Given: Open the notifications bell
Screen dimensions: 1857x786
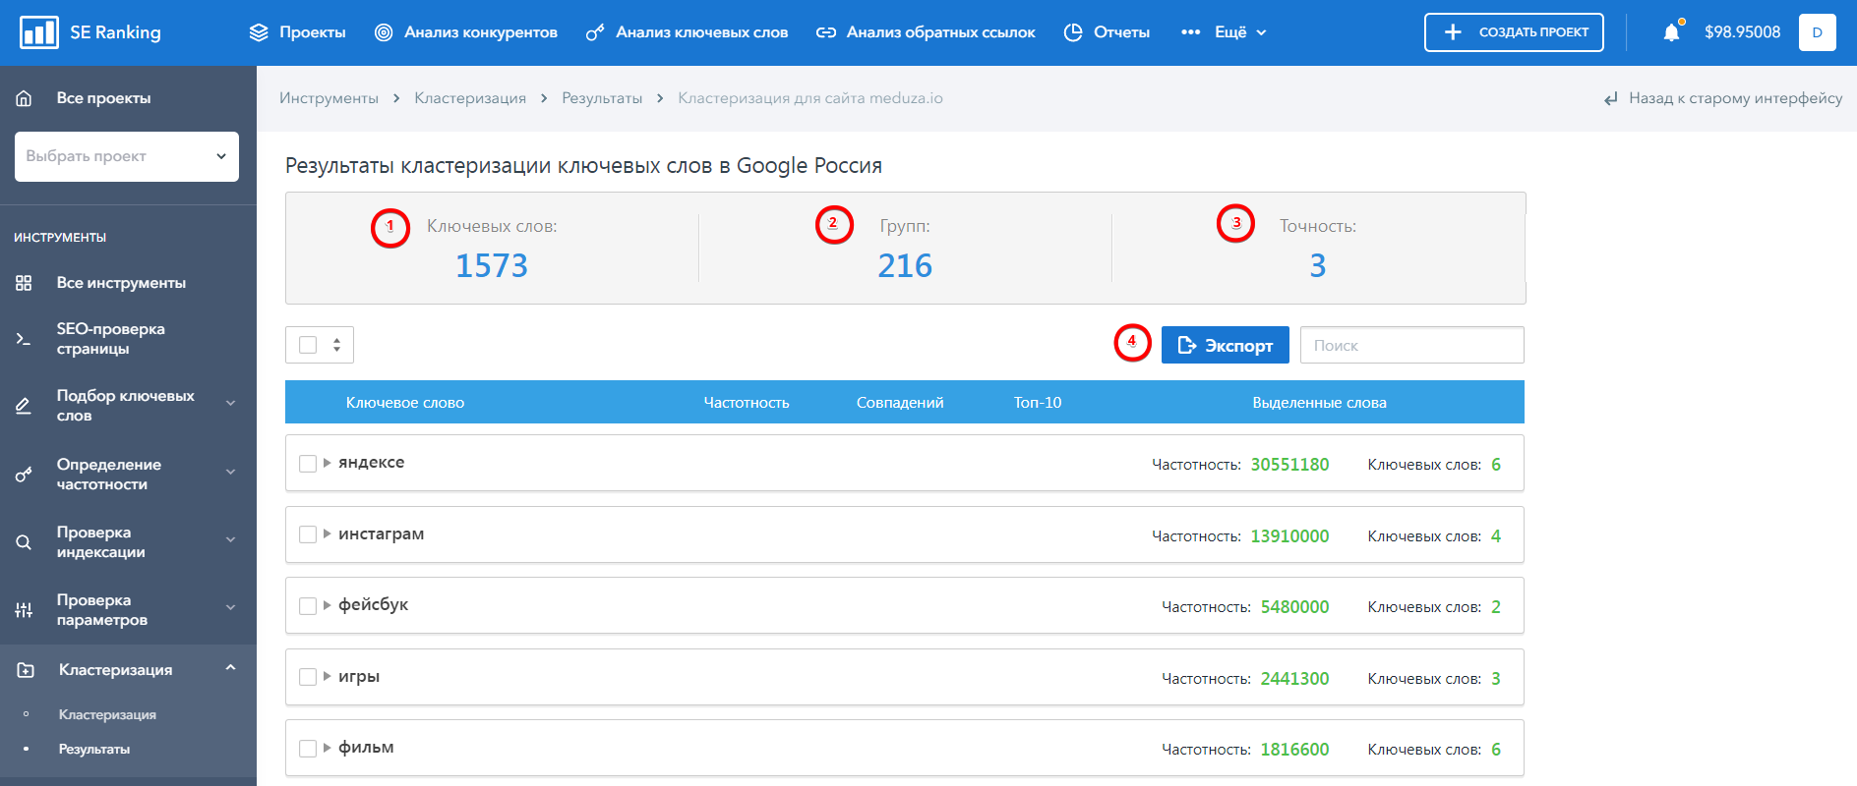Looking at the screenshot, I should pyautogui.click(x=1671, y=32).
